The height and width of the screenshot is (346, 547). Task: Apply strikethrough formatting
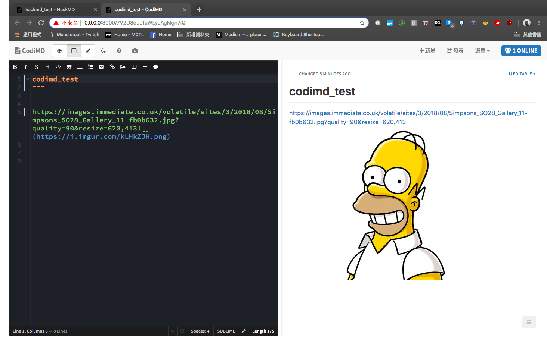click(36, 67)
